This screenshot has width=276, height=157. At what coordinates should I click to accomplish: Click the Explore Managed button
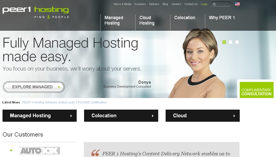click(34, 87)
